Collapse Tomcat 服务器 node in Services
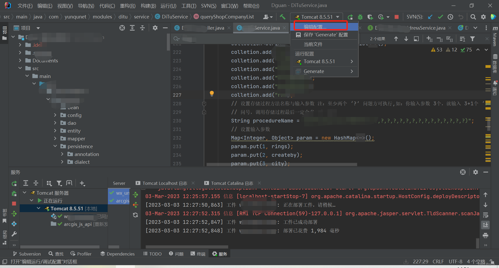Image resolution: width=499 pixels, height=268 pixels. 25,193
